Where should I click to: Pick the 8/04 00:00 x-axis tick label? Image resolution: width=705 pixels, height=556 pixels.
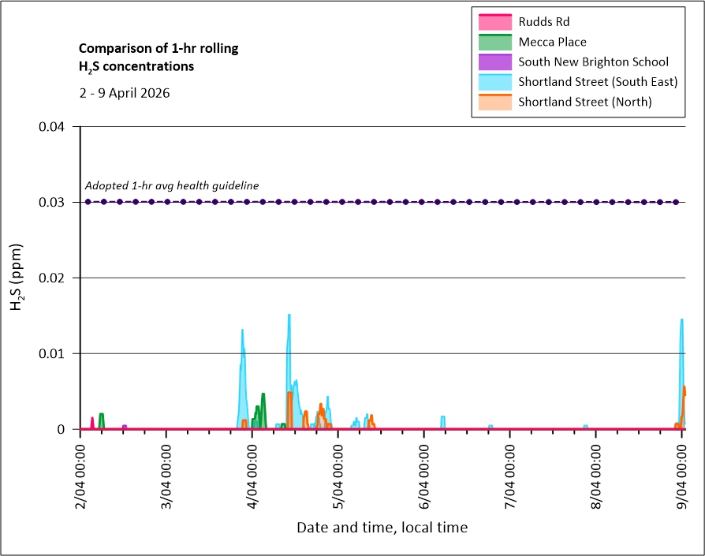point(596,473)
